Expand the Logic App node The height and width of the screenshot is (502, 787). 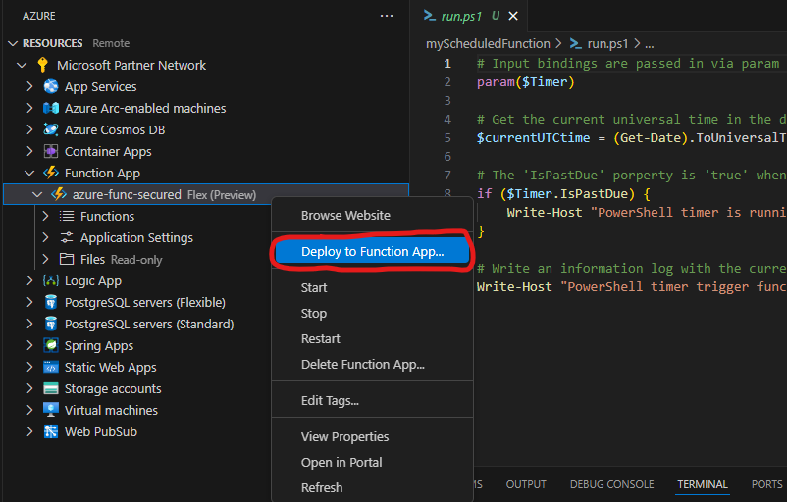pos(29,280)
